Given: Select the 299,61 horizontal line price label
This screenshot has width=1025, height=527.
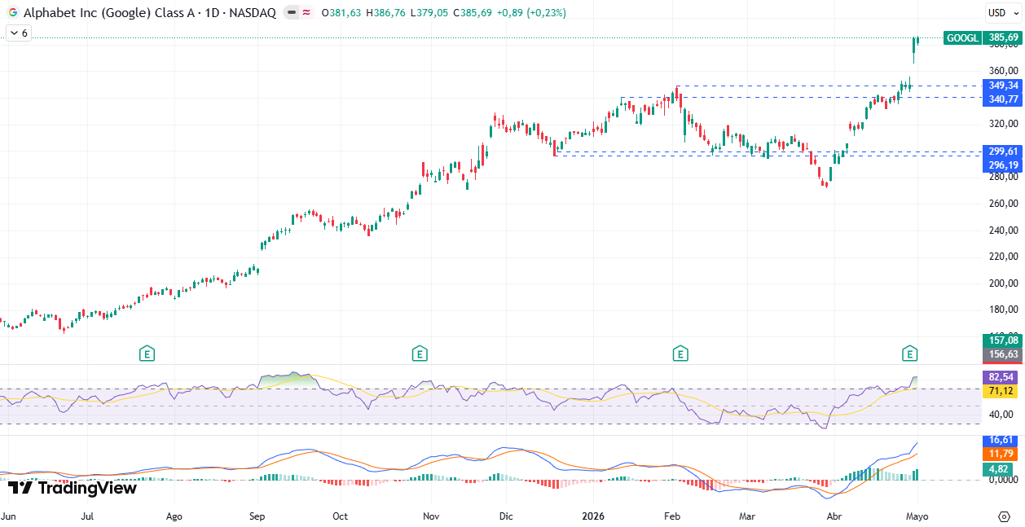Looking at the screenshot, I should 1003,152.
